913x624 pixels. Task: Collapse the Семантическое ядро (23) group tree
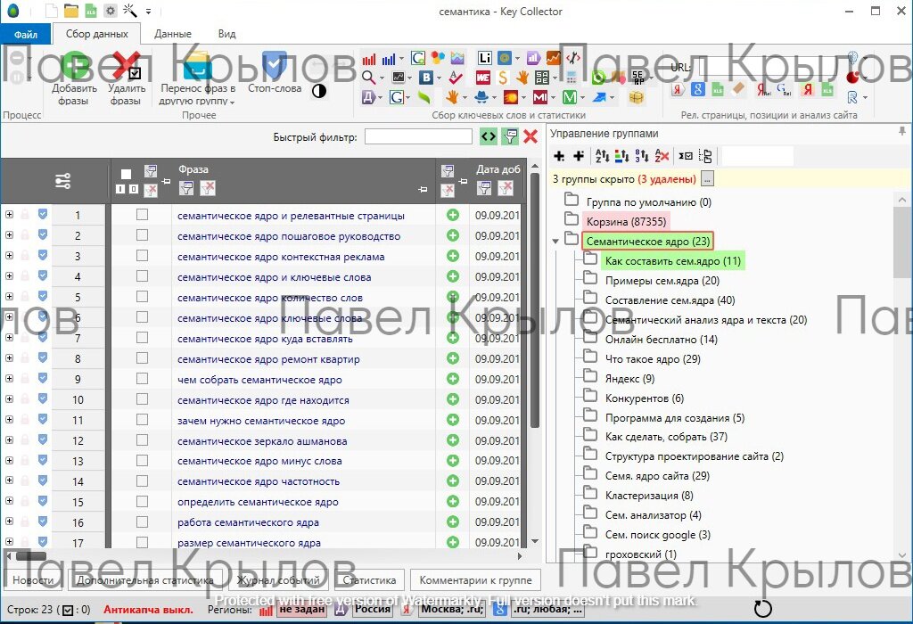click(x=555, y=241)
